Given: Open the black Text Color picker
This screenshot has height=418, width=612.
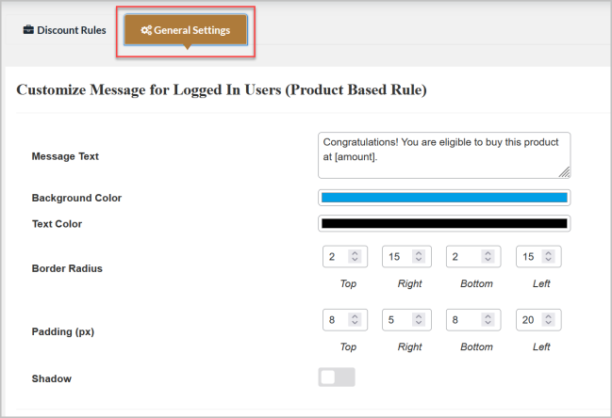Looking at the screenshot, I should [444, 224].
